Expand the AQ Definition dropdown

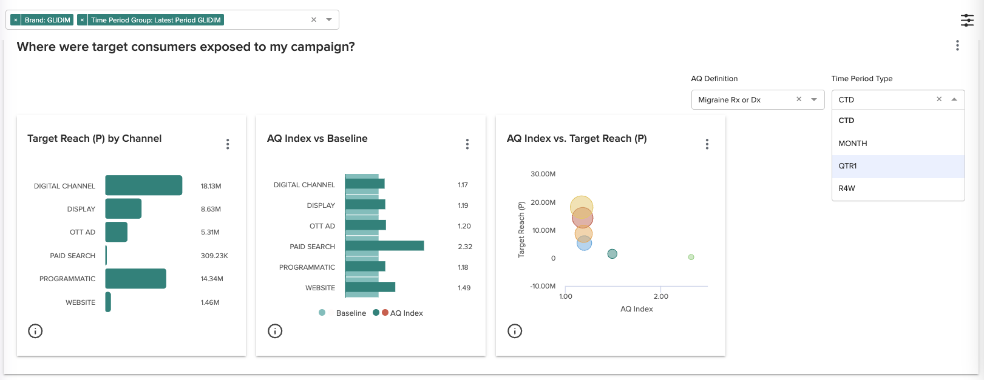[x=814, y=99]
